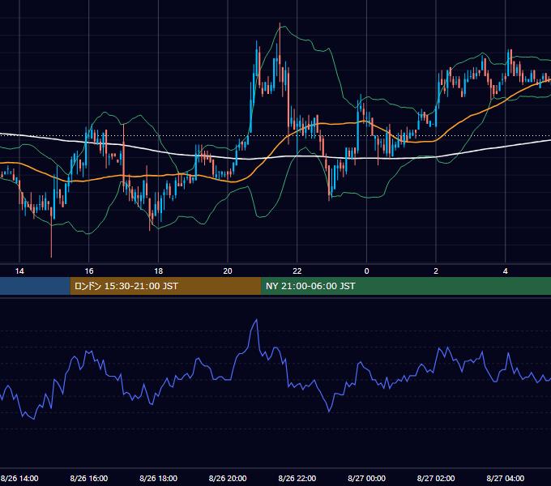
Task: Click the hour label 16 on the price chart axis
Action: tap(89, 271)
